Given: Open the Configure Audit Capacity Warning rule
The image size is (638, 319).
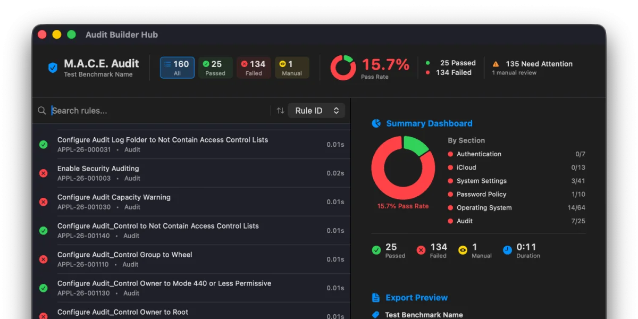Looking at the screenshot, I should coord(114,197).
